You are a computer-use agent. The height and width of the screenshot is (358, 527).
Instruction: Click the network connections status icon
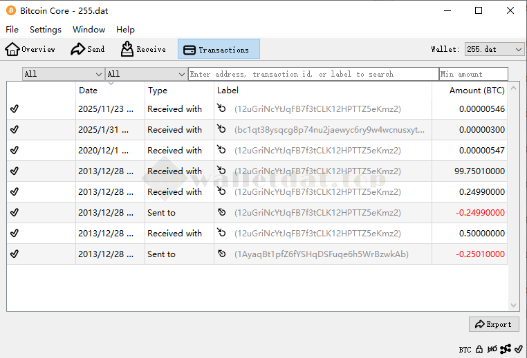click(505, 350)
